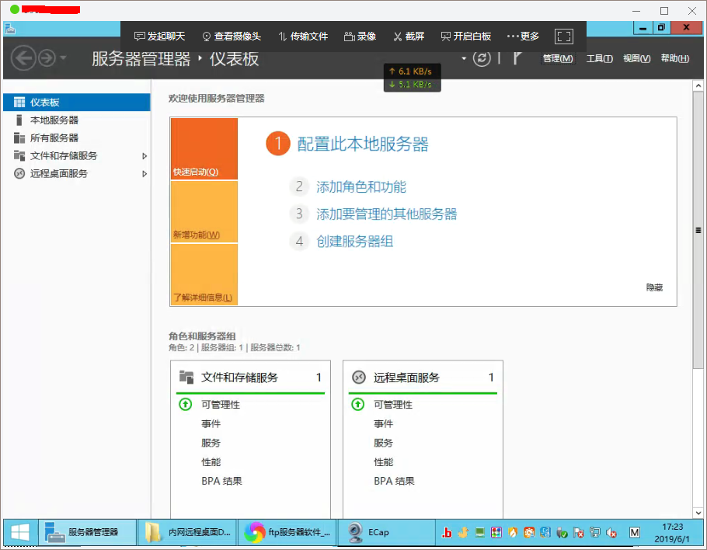This screenshot has height=550, width=707.
Task: Expand 文件和存储服务 sidebar arrow
Action: coord(145,156)
